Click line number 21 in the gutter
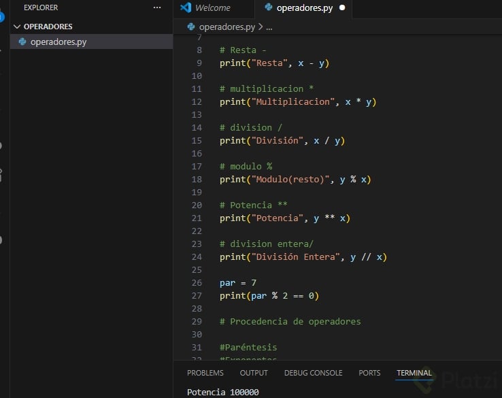 click(197, 218)
